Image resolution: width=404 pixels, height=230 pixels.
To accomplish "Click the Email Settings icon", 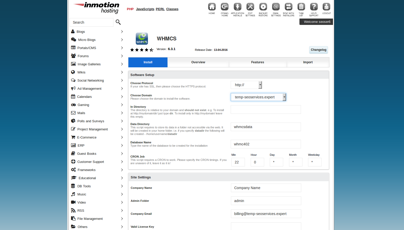I will [x=276, y=7].
